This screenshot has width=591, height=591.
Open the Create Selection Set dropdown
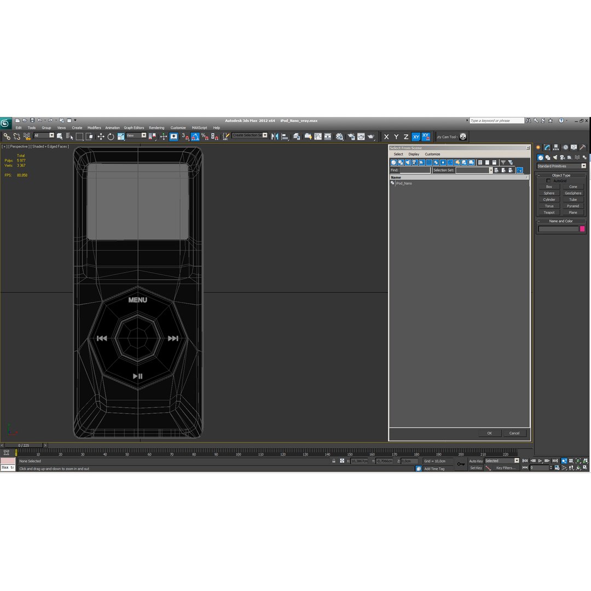click(x=250, y=135)
